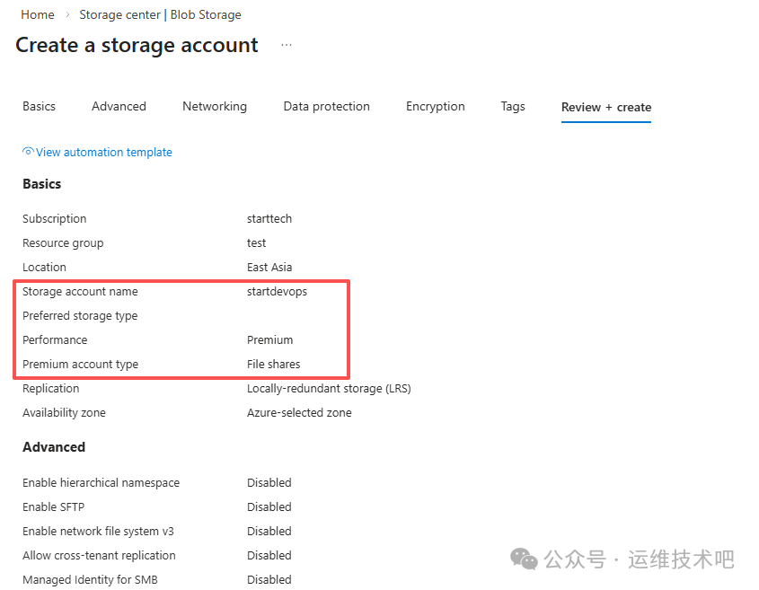Click the subscription value starttech
This screenshot has height=590, width=759.
pyautogui.click(x=269, y=219)
